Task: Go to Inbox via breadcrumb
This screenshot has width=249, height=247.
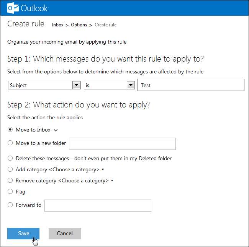Action: pos(57,25)
